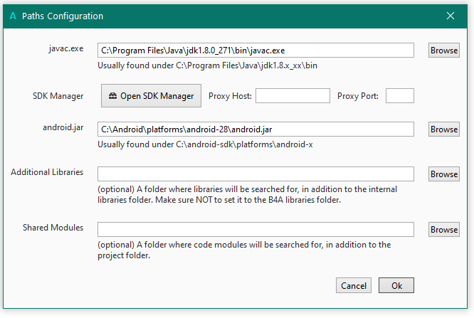
Task: Click the Shared Modules folder field
Action: point(256,230)
